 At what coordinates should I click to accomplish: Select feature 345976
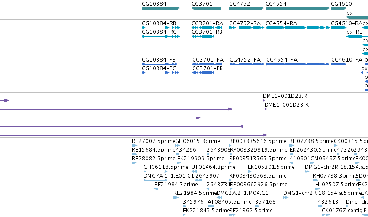click(193, 202)
